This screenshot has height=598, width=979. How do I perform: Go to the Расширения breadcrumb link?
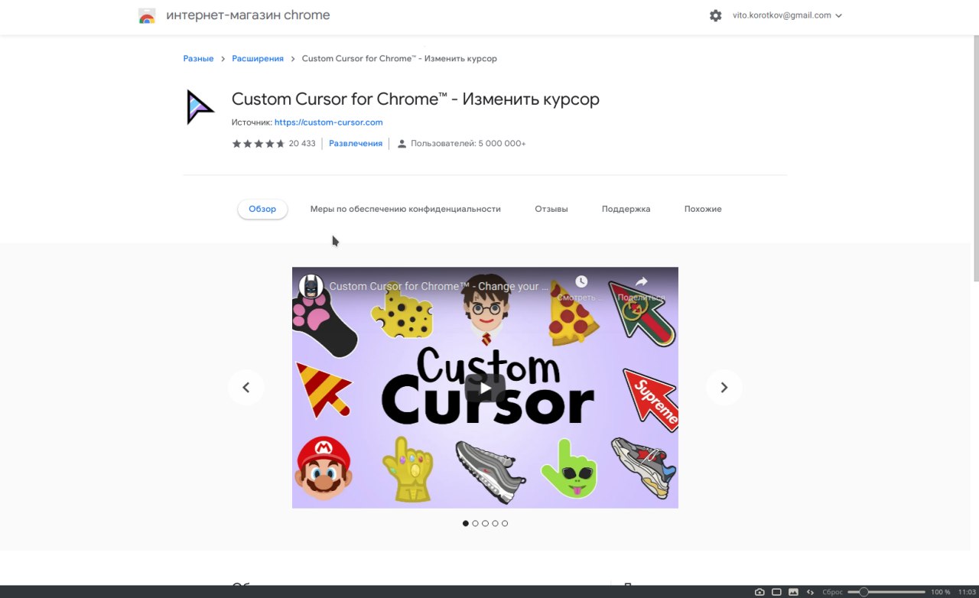[x=258, y=59]
